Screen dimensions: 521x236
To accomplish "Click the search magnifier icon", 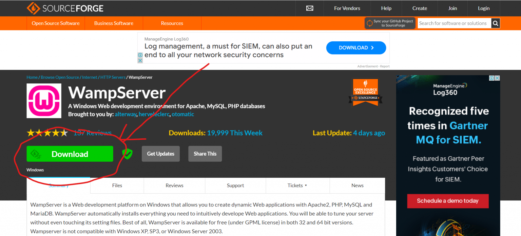I will tap(496, 23).
